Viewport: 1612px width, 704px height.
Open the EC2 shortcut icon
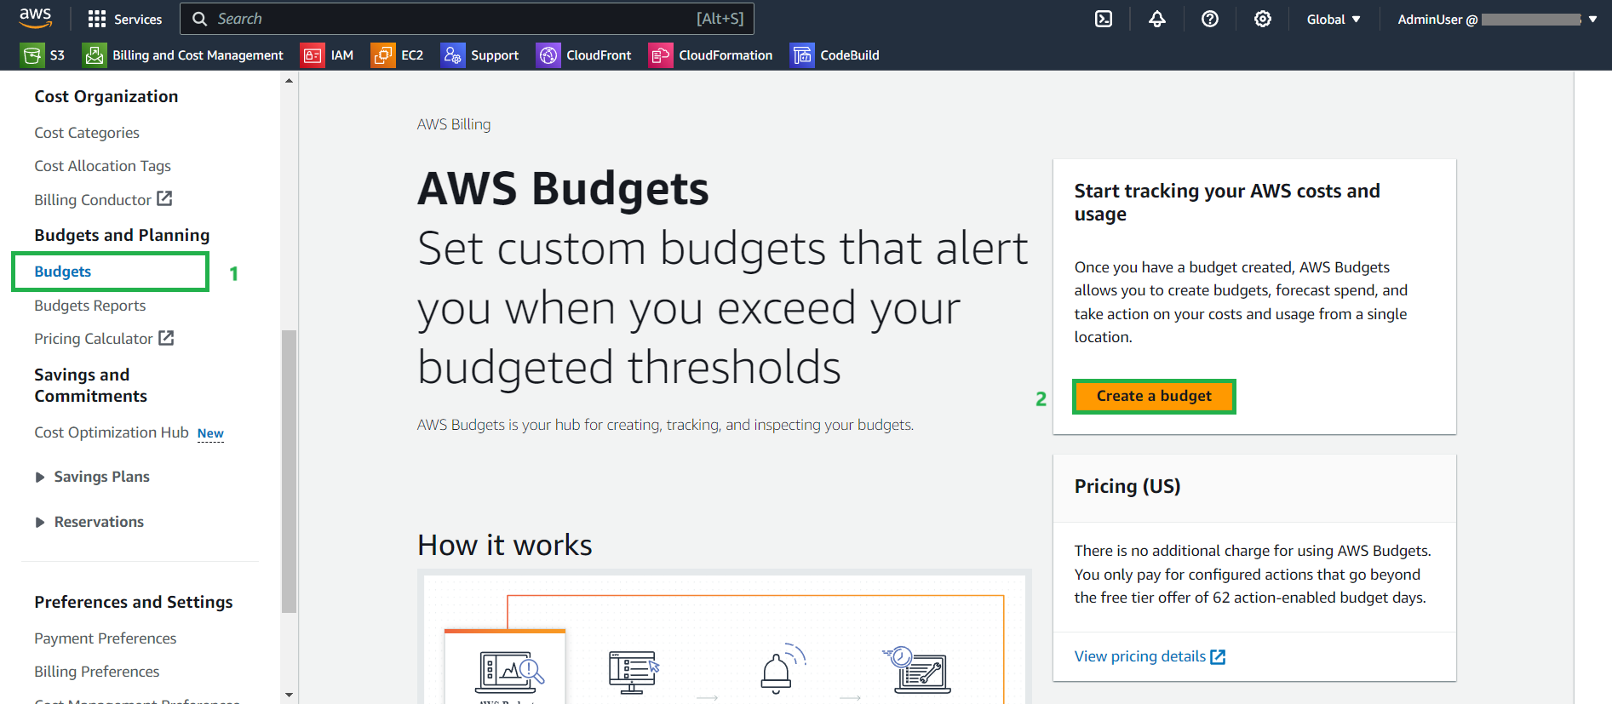point(383,55)
